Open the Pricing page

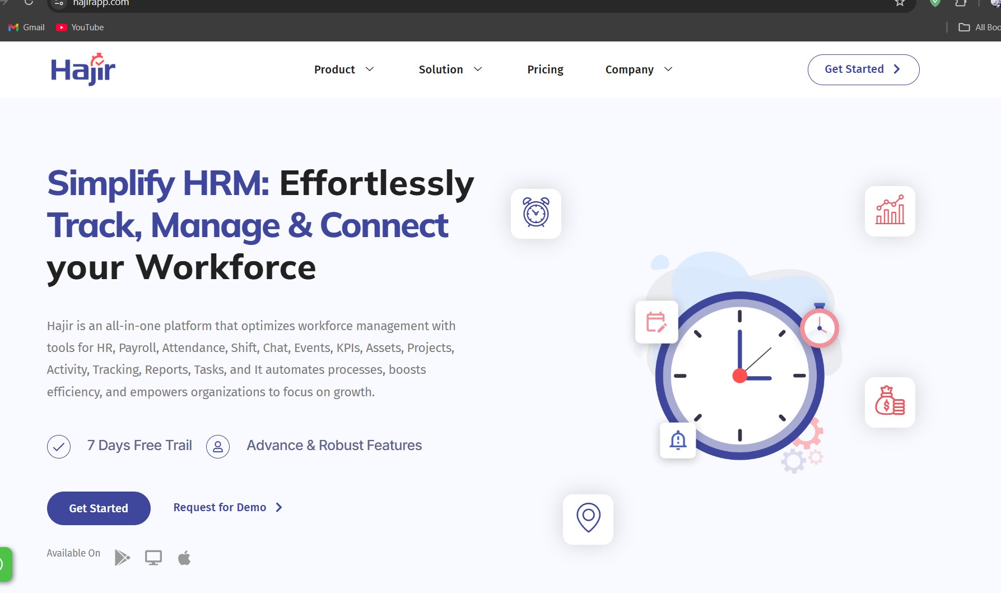[x=544, y=70]
